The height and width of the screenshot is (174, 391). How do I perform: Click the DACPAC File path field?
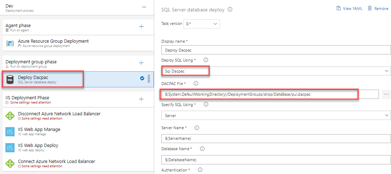point(270,94)
